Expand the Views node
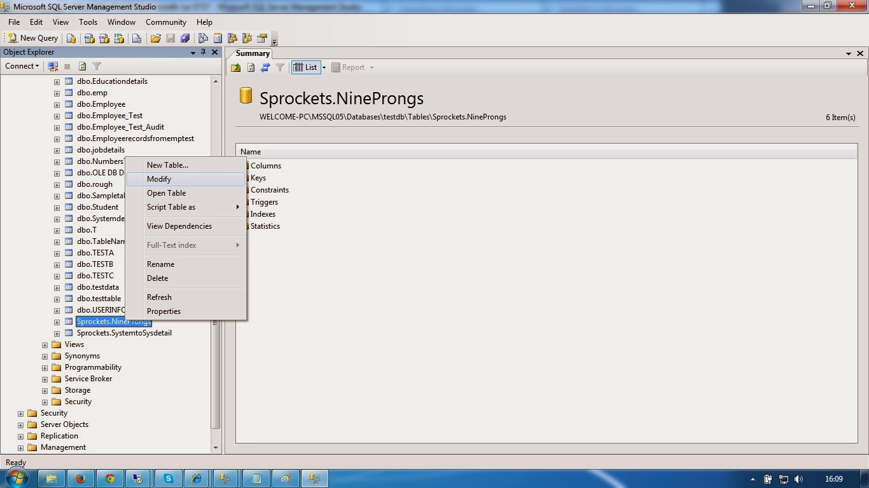Viewport: 869px width, 488px height. click(44, 344)
